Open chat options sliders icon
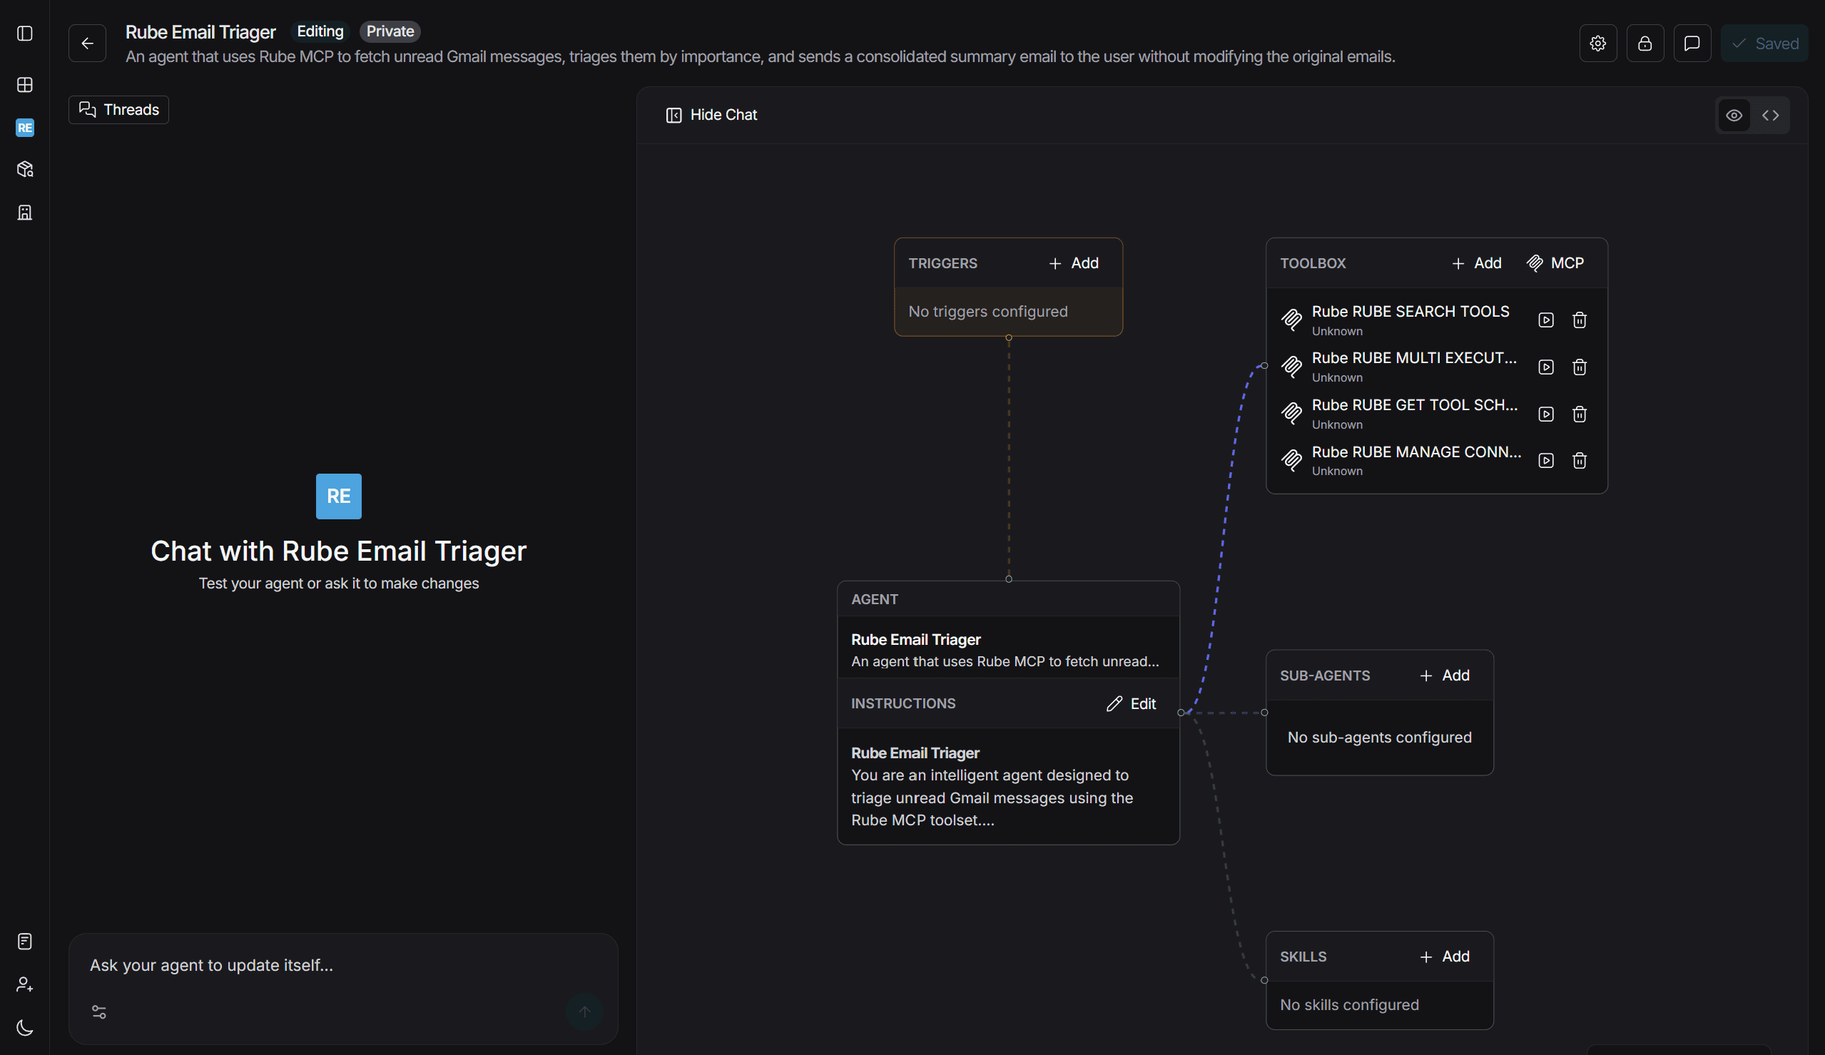This screenshot has width=1825, height=1055. pyautogui.click(x=99, y=1011)
